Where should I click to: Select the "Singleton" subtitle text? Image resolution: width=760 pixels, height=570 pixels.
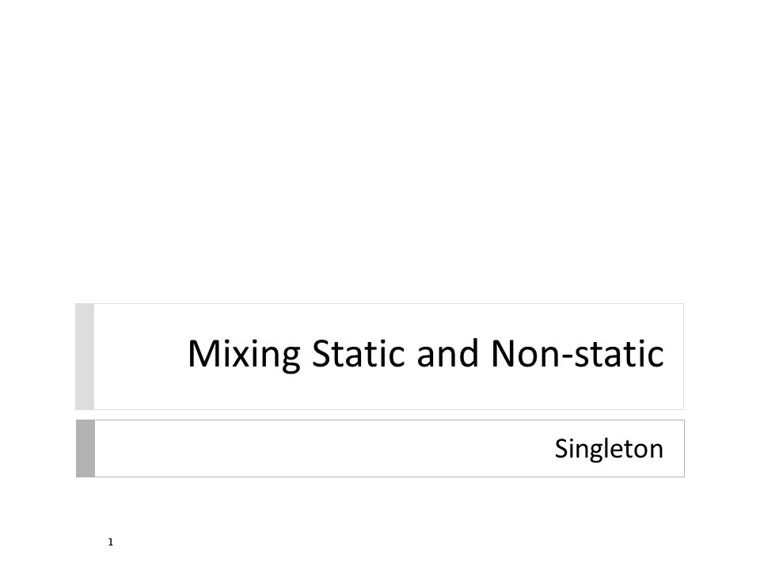pyautogui.click(x=609, y=448)
